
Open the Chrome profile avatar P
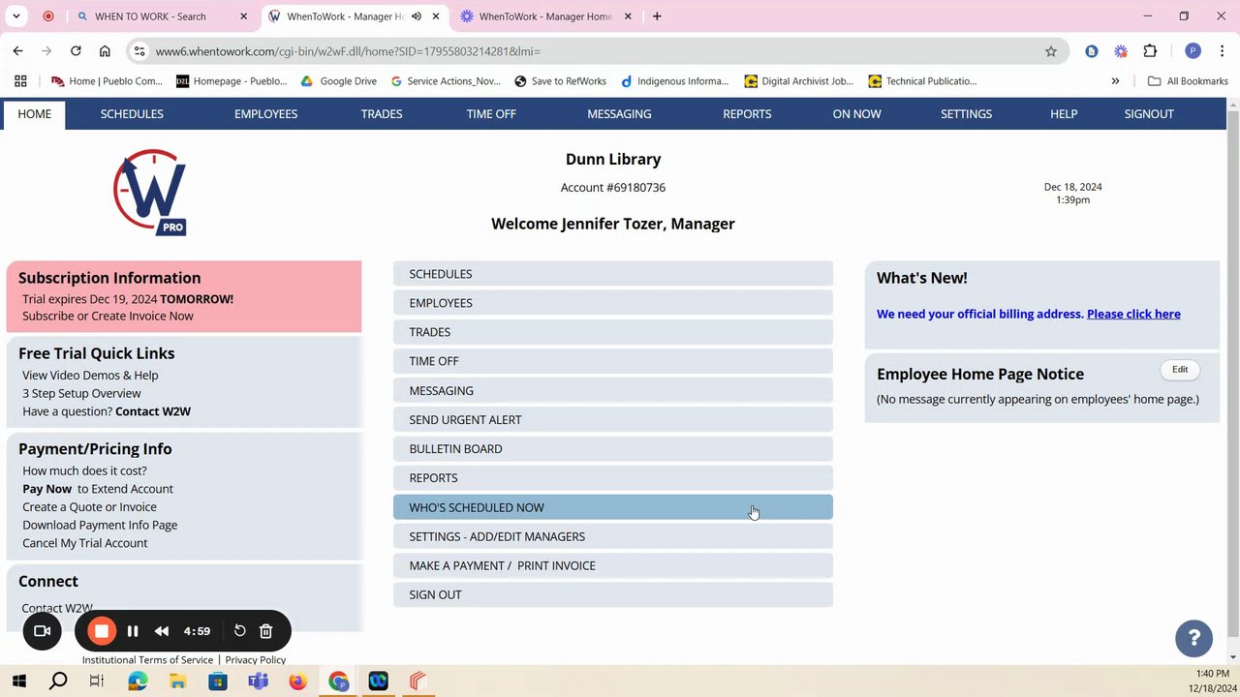1193,51
